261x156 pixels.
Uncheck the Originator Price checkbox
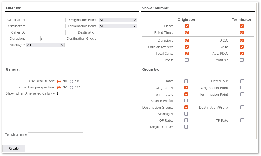pyautogui.click(x=187, y=26)
